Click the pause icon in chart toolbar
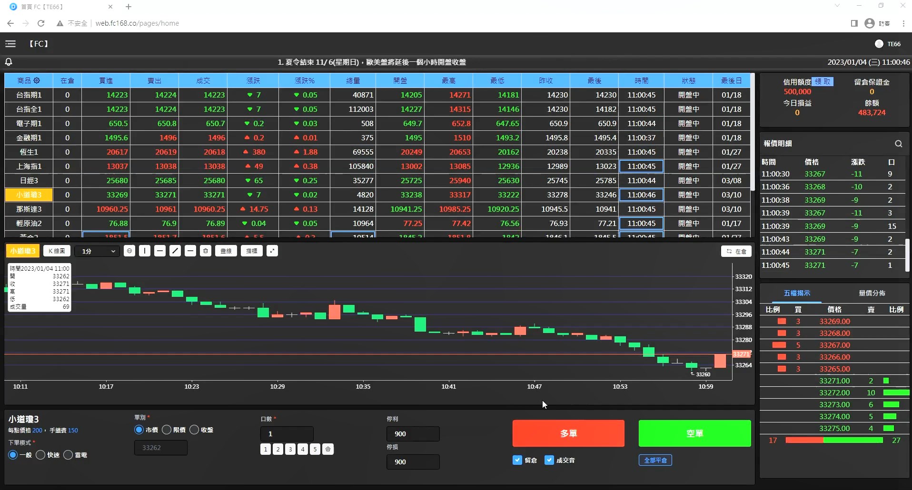 coord(129,251)
